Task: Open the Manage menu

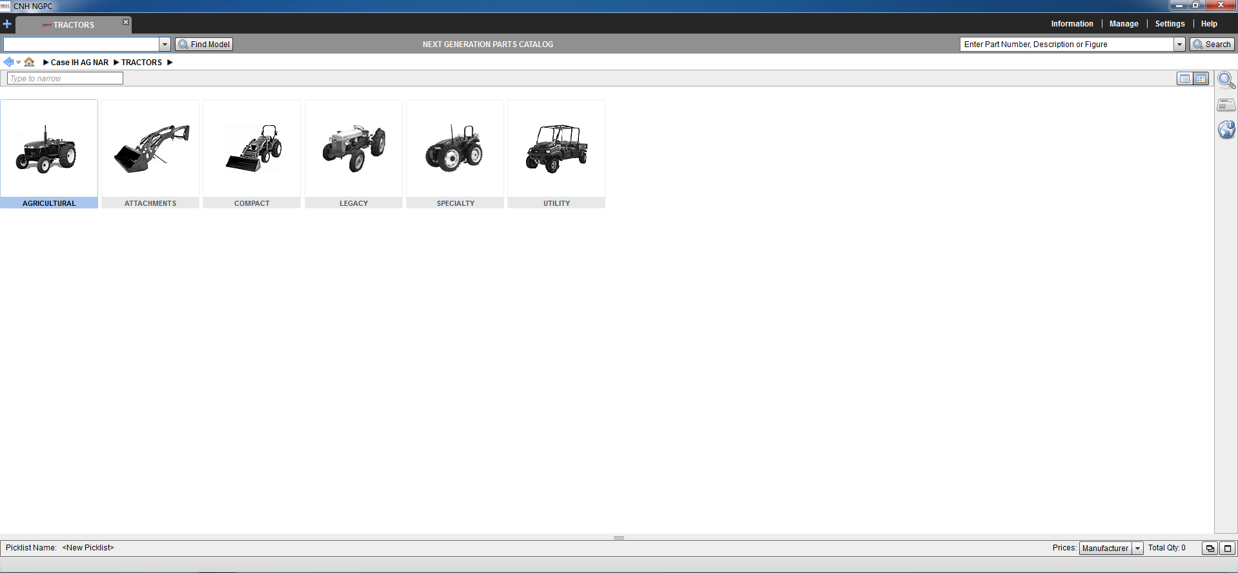Action: (1123, 24)
